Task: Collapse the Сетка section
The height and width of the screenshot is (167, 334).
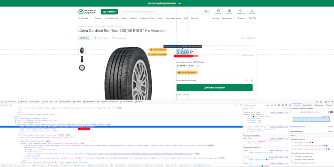Action: pos(290,135)
